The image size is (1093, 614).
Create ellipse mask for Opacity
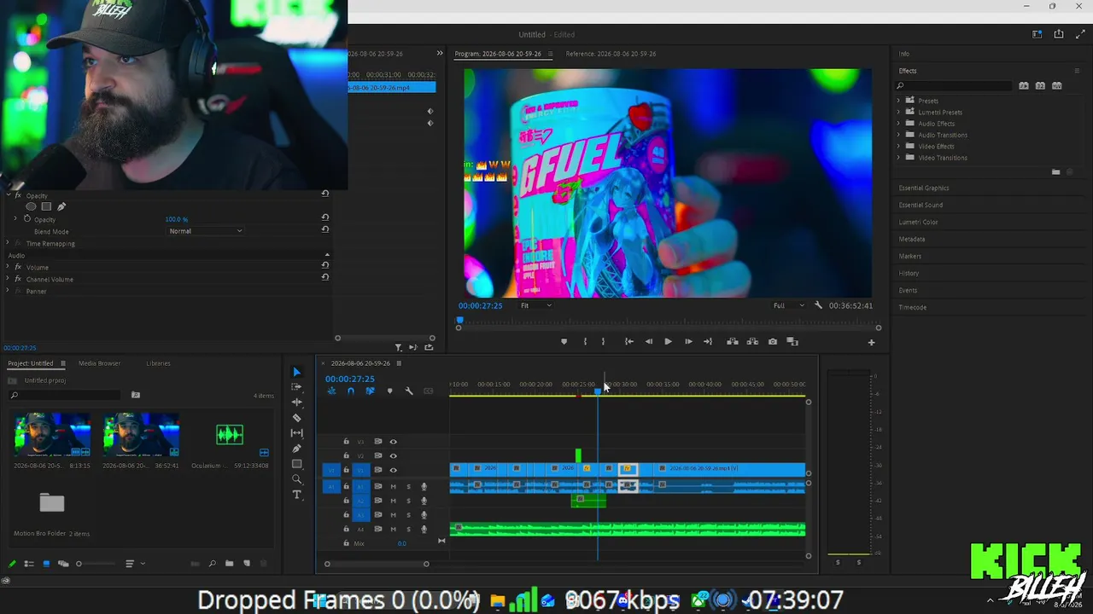point(31,206)
